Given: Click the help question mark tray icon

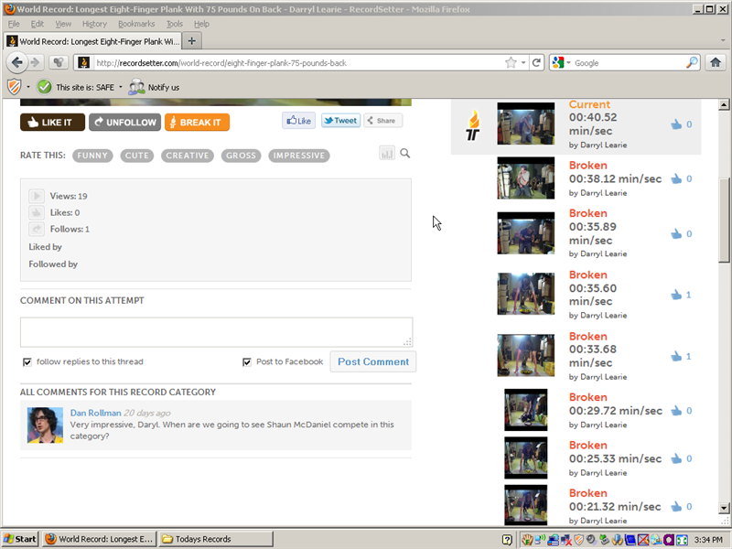Looking at the screenshot, I should (508, 540).
